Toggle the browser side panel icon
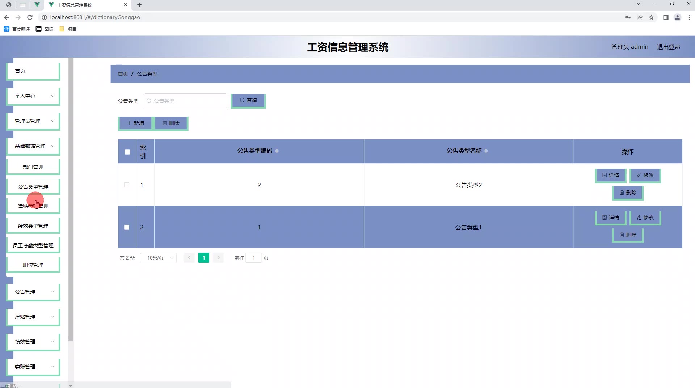The image size is (695, 388). click(666, 17)
